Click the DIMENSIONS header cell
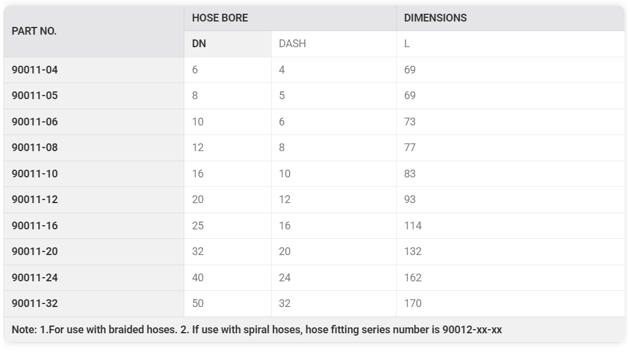 510,18
